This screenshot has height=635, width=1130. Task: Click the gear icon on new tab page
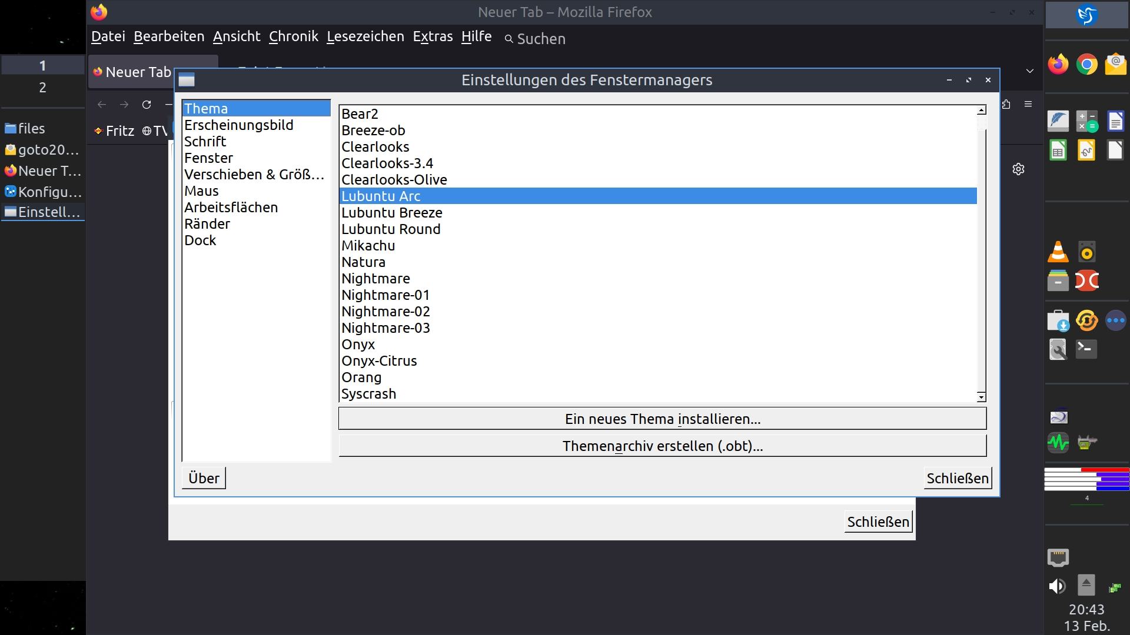[x=1018, y=169]
